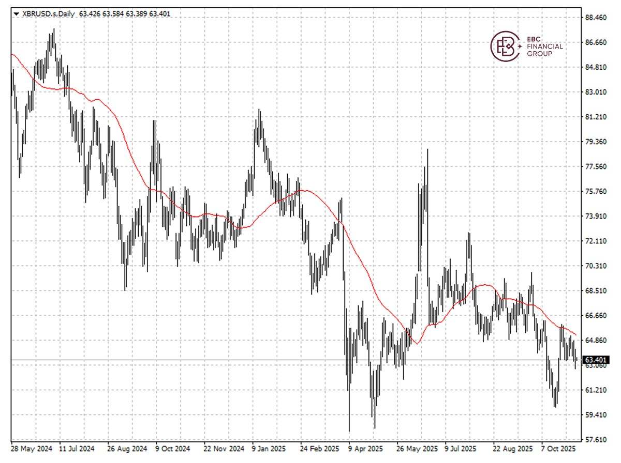Open the XBRUSD.s chart context dropdown arrow
Image resolution: width=621 pixels, height=463 pixels.
pos(16,14)
